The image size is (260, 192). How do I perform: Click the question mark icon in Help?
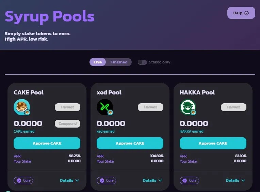pyautogui.click(x=247, y=13)
